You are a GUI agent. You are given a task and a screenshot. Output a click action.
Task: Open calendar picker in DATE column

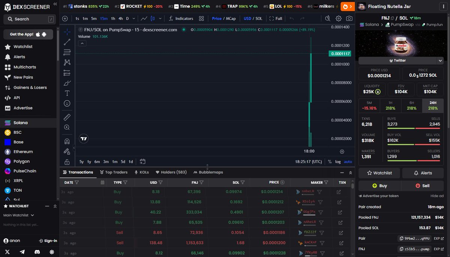tap(102, 182)
